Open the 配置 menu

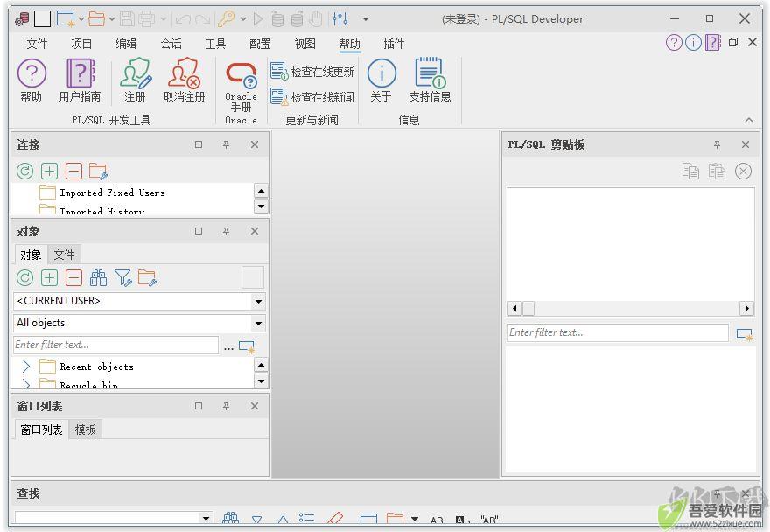(x=260, y=44)
